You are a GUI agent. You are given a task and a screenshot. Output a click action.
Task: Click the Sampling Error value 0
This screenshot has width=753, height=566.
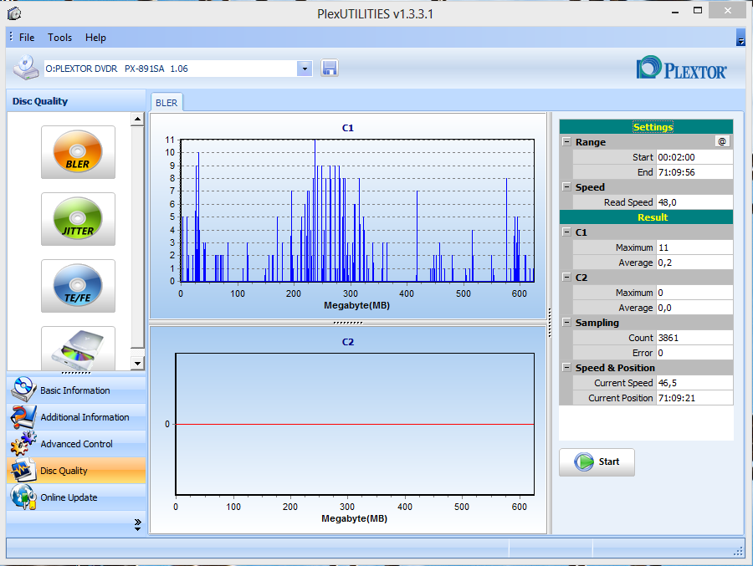[694, 353]
